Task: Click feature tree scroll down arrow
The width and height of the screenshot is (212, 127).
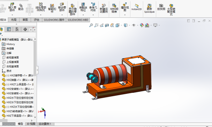Action: click(x=35, y=117)
